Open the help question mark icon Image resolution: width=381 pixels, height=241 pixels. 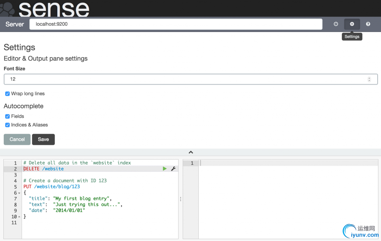(368, 24)
